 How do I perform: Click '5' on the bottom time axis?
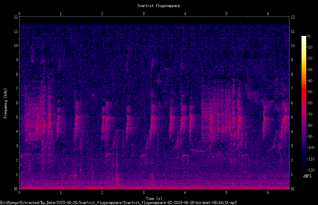(x=226, y=193)
